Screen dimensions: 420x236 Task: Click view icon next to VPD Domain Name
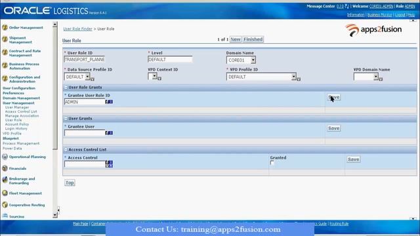(381, 79)
